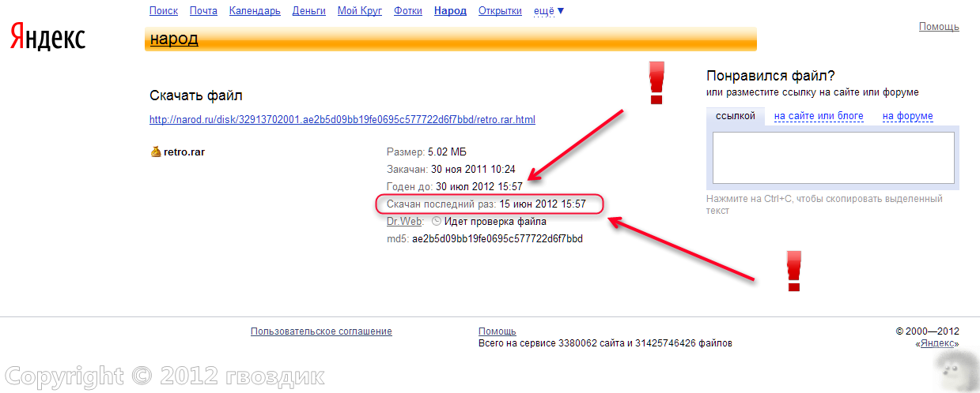This screenshot has width=980, height=393.
Task: Click the clock icon beside file check status
Action: click(x=436, y=222)
